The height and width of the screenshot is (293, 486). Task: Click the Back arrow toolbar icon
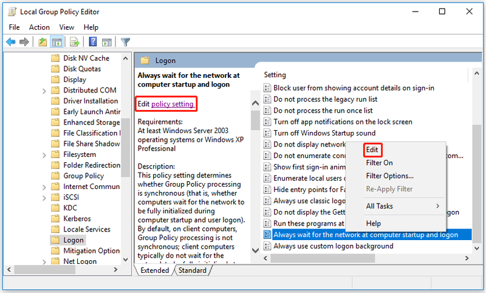click(11, 41)
